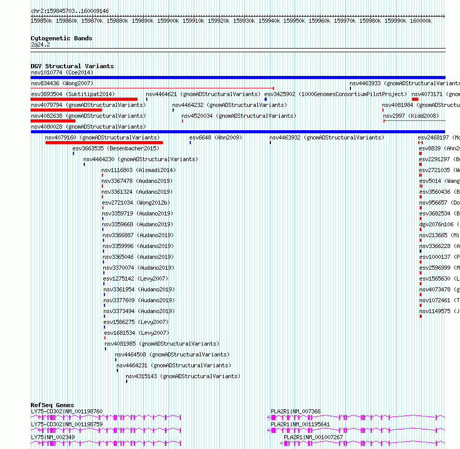
Task: Select the esv8839 variant label
Action: [x=439, y=148]
